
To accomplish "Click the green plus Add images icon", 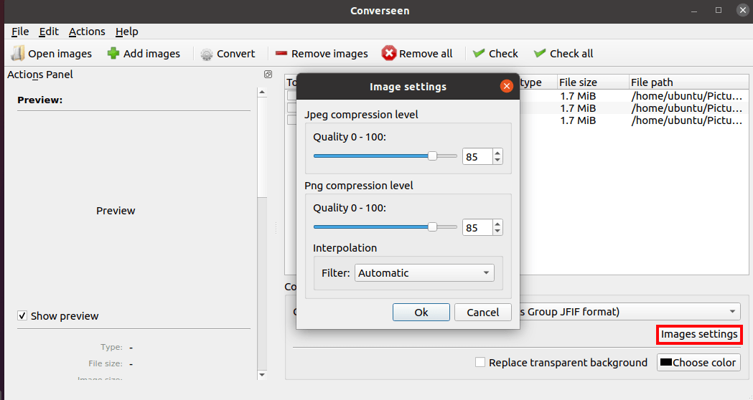I will click(113, 53).
